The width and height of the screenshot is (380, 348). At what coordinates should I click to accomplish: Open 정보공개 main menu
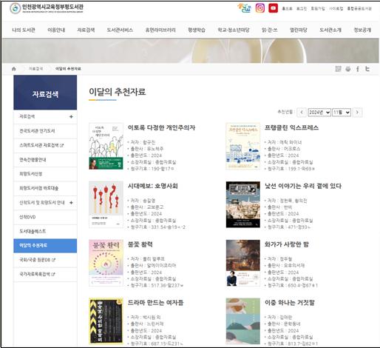point(362,30)
